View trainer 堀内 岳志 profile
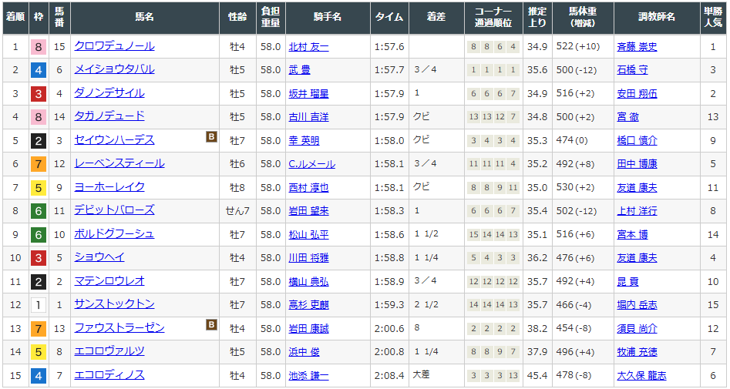 [x=637, y=305]
